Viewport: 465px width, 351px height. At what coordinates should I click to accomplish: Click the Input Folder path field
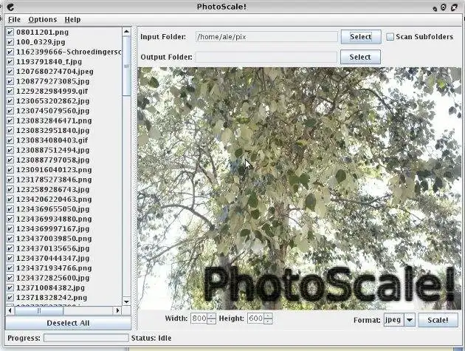[x=266, y=37]
